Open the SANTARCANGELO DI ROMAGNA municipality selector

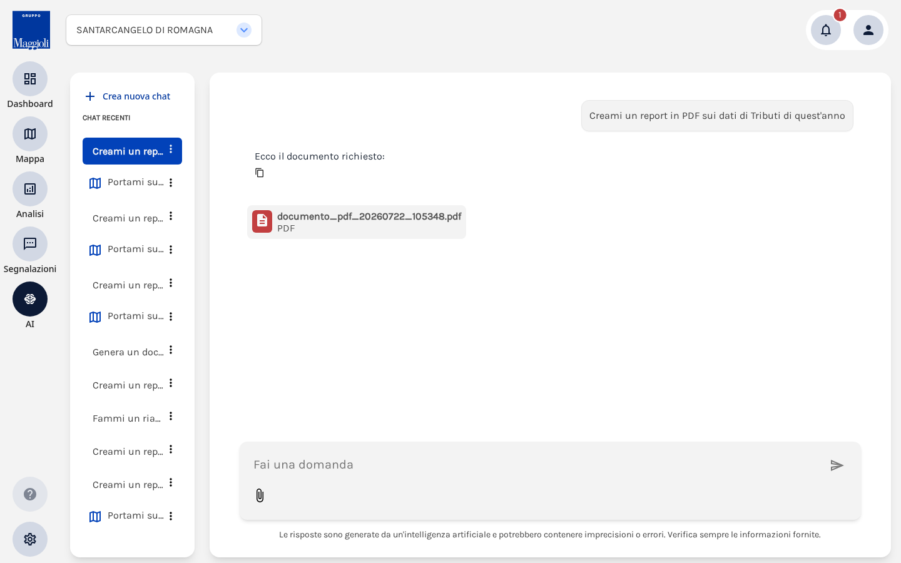(164, 30)
